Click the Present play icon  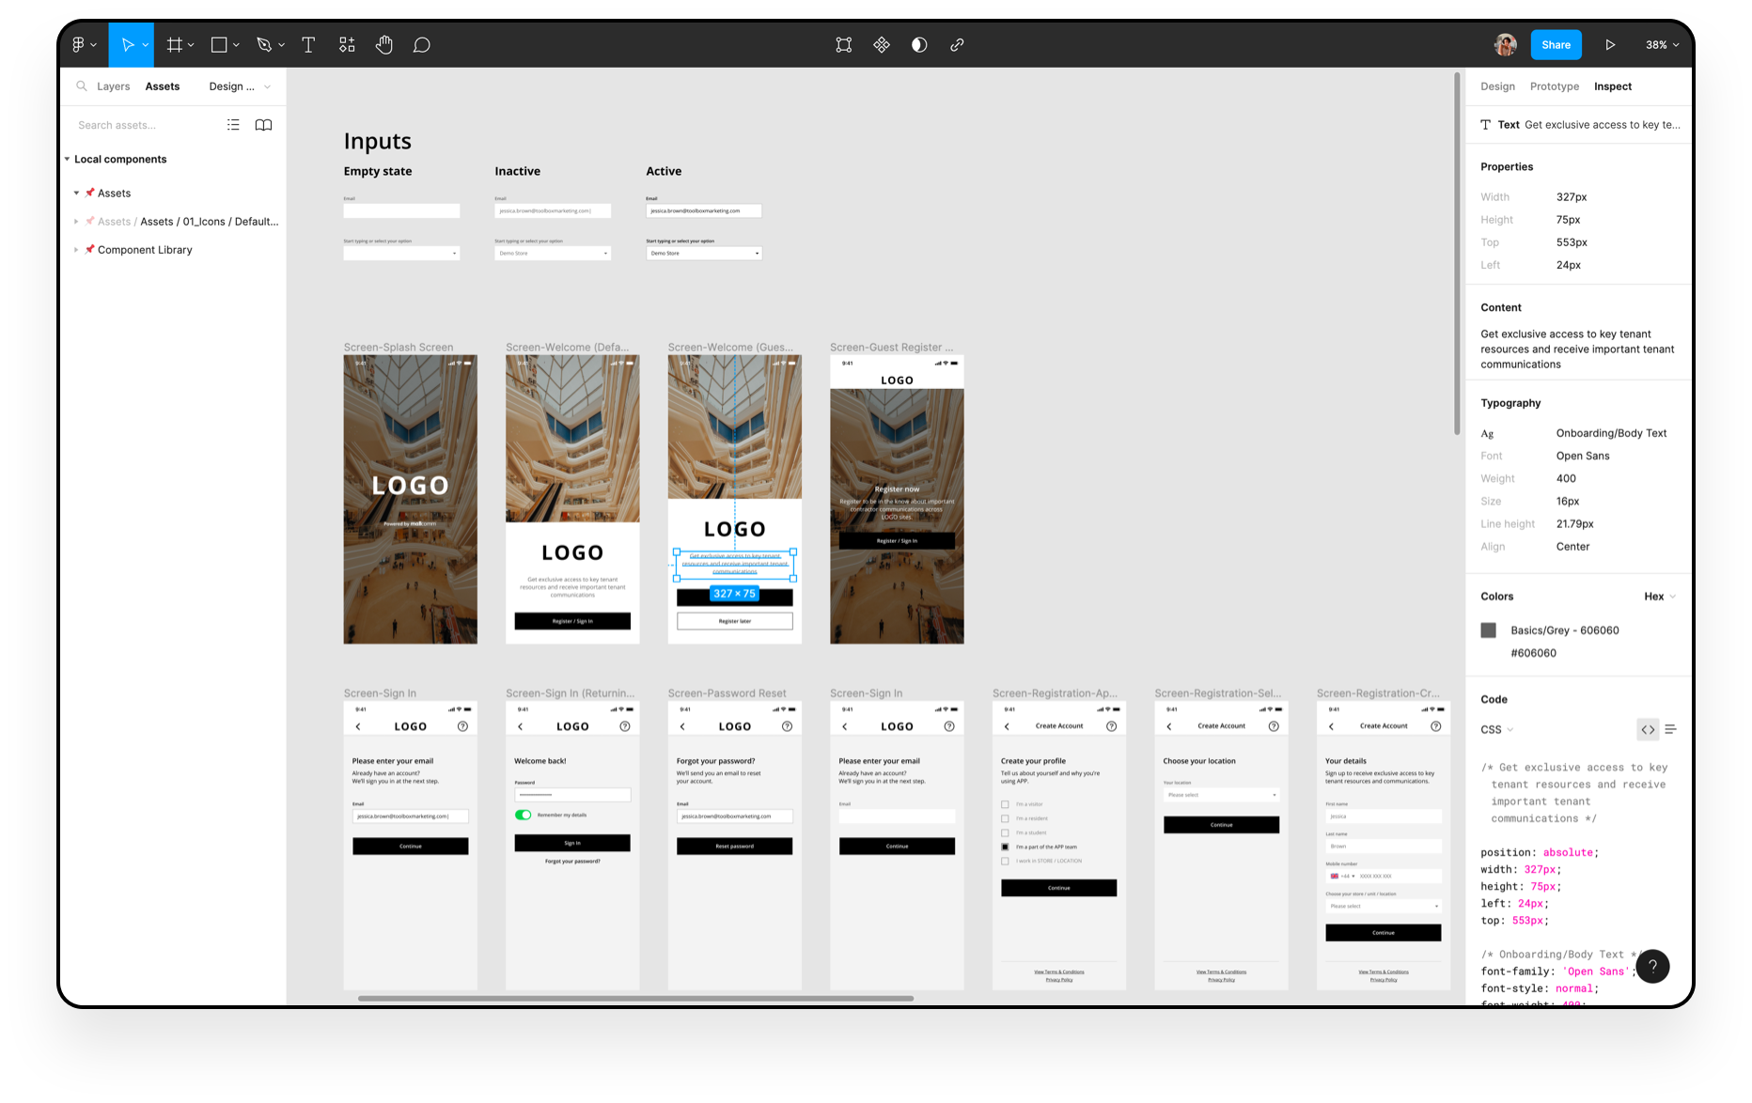[x=1610, y=44]
